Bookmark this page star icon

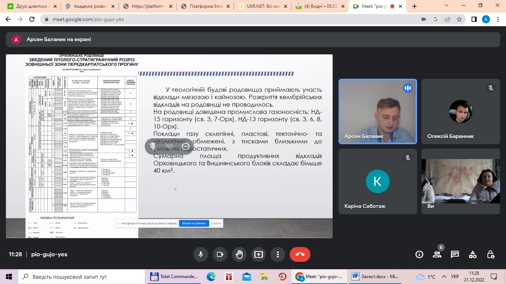point(459,20)
